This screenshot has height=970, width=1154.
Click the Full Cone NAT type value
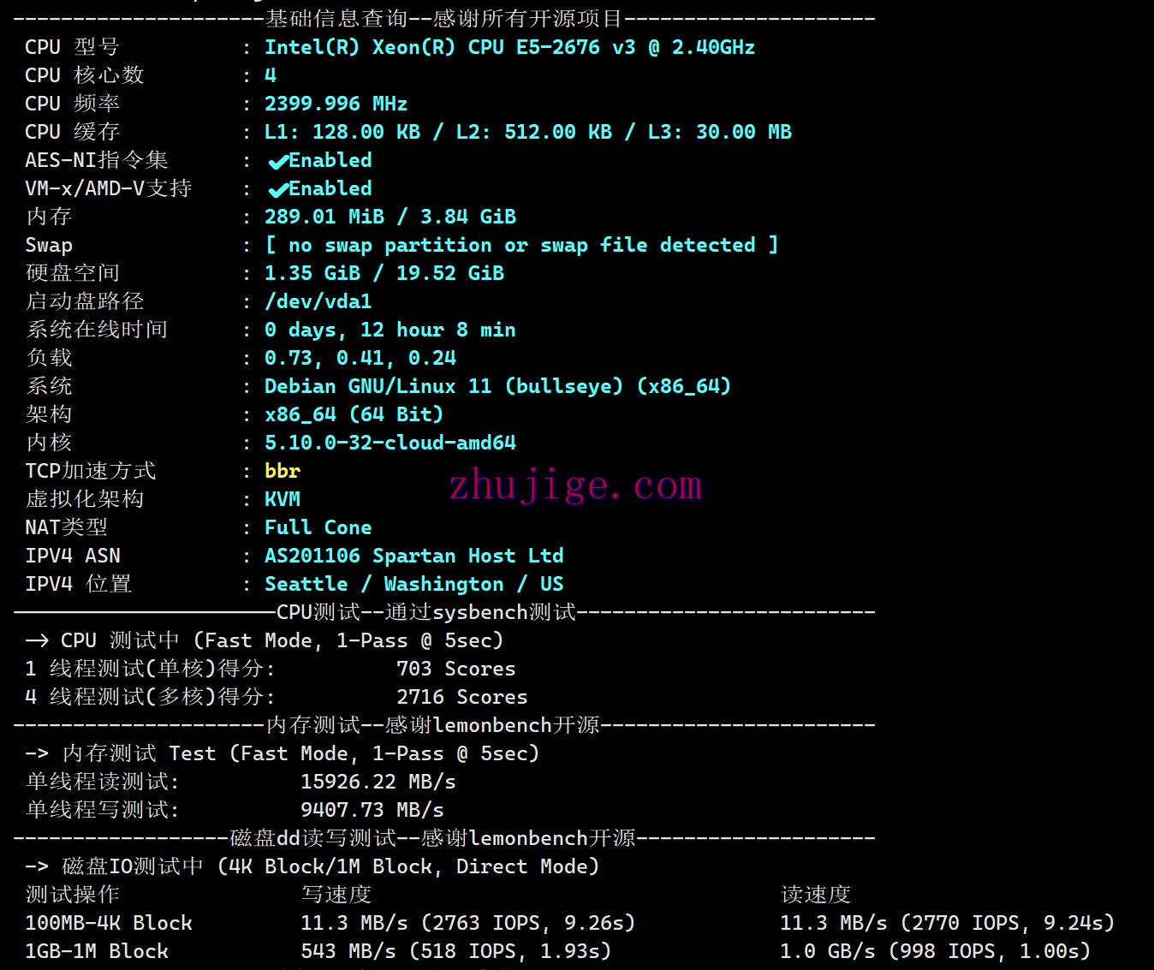[x=318, y=527]
